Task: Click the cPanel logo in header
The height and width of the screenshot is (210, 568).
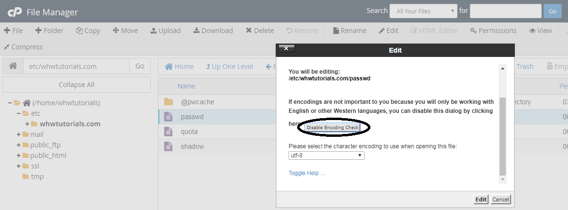Action: click(15, 12)
